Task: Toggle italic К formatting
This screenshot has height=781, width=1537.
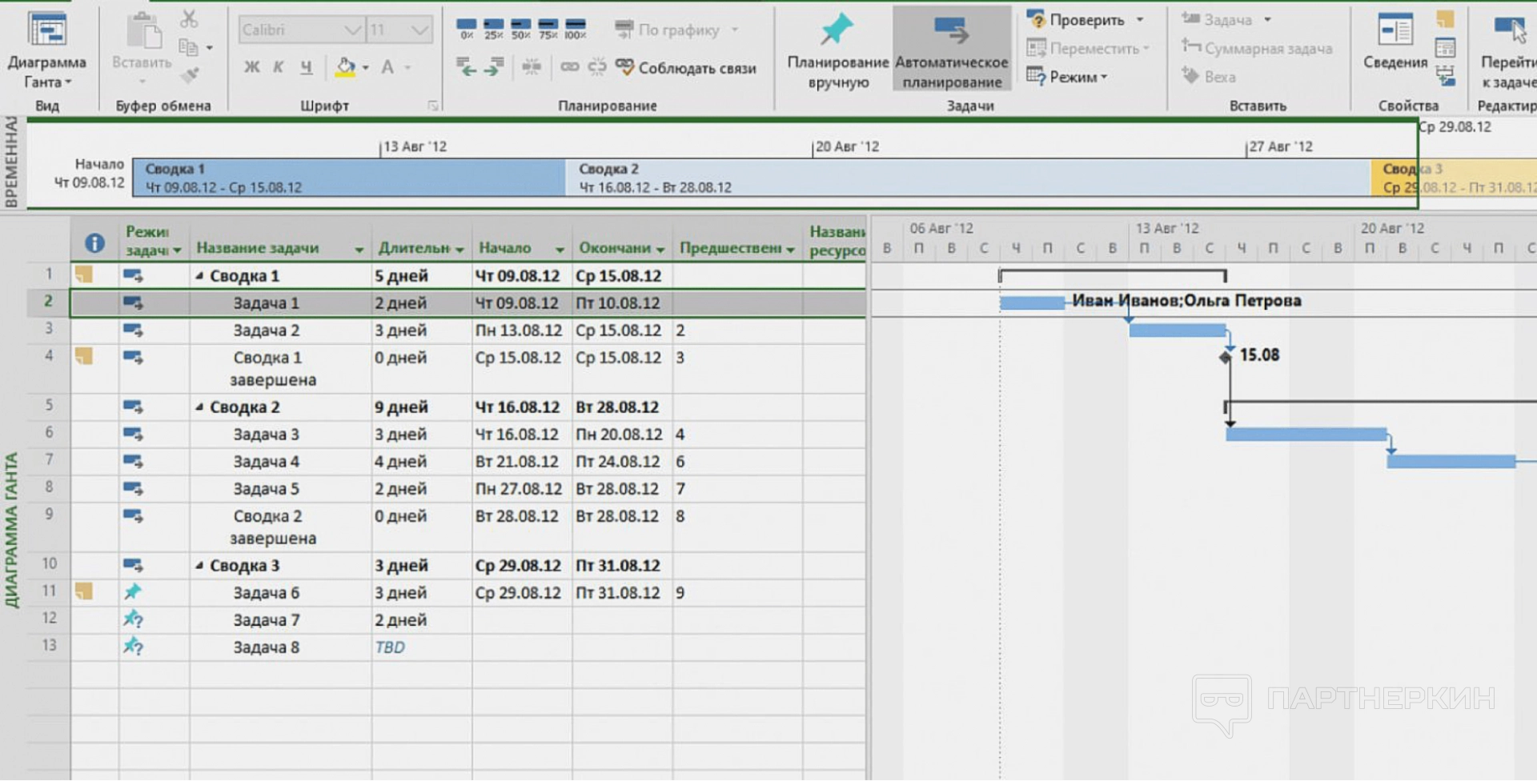Action: (279, 67)
